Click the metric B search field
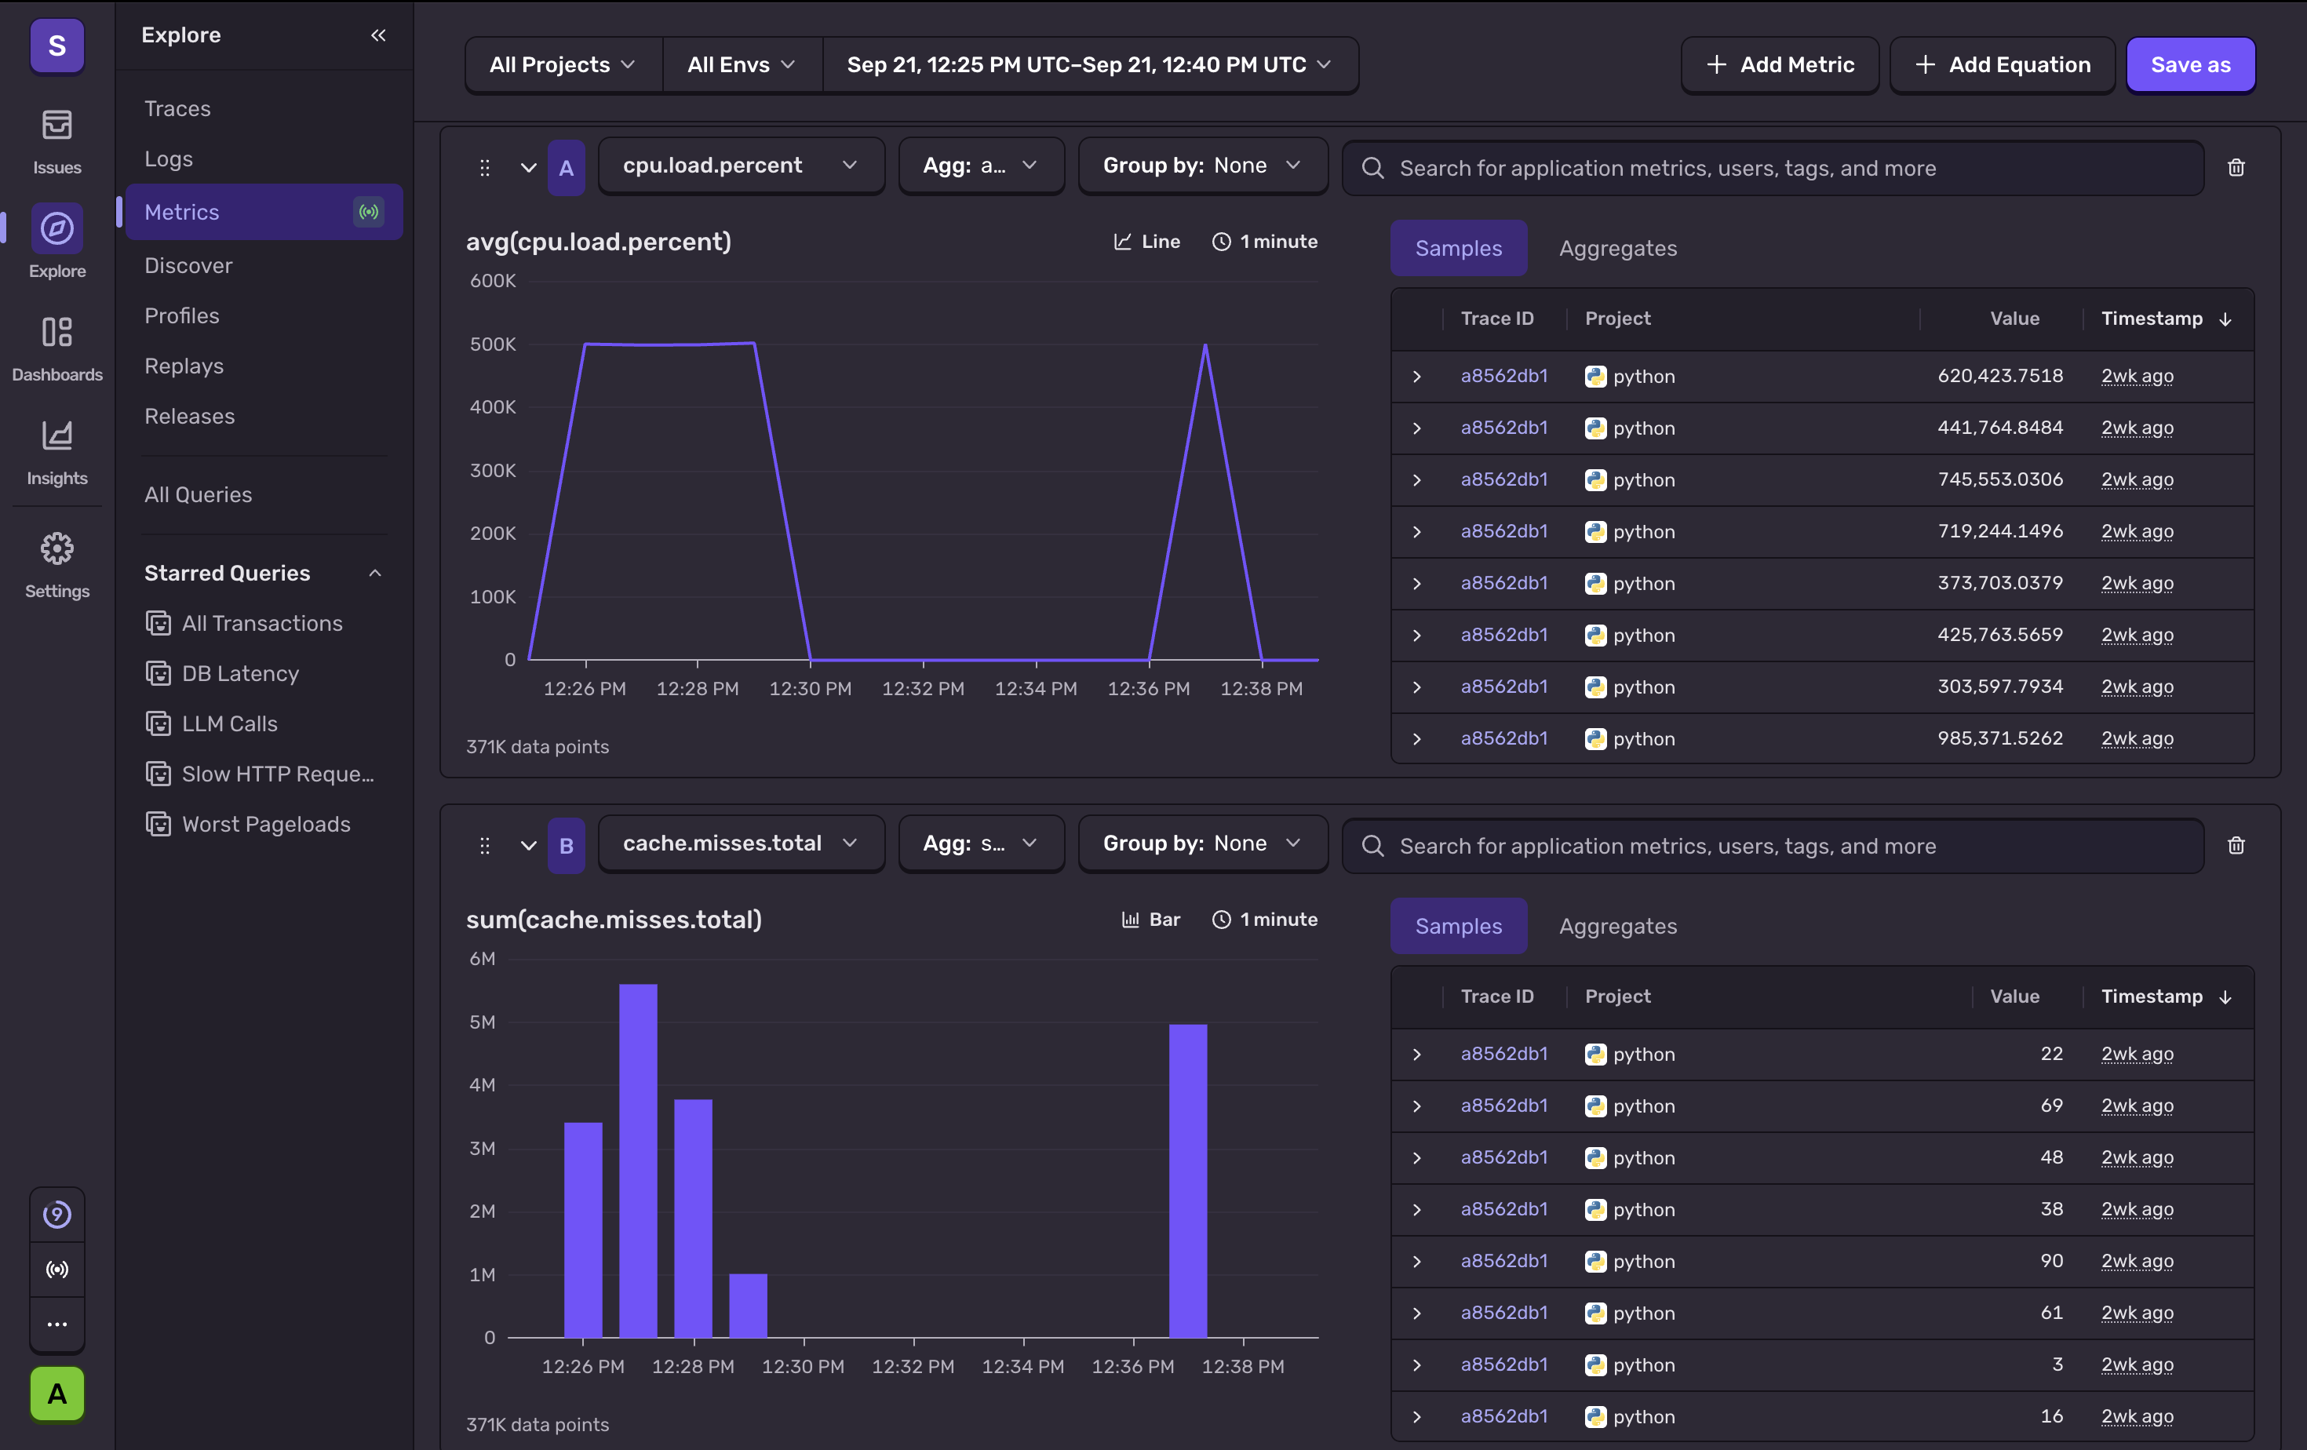Viewport: 2307px width, 1450px height. click(x=1773, y=847)
